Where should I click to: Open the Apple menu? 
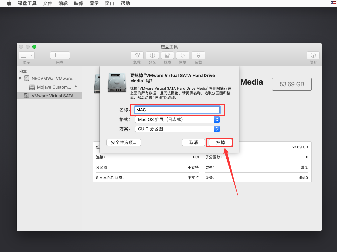pos(9,3)
